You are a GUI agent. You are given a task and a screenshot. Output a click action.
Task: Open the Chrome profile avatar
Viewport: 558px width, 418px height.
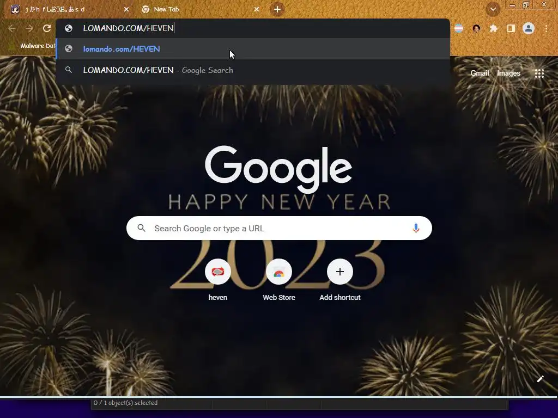click(529, 28)
